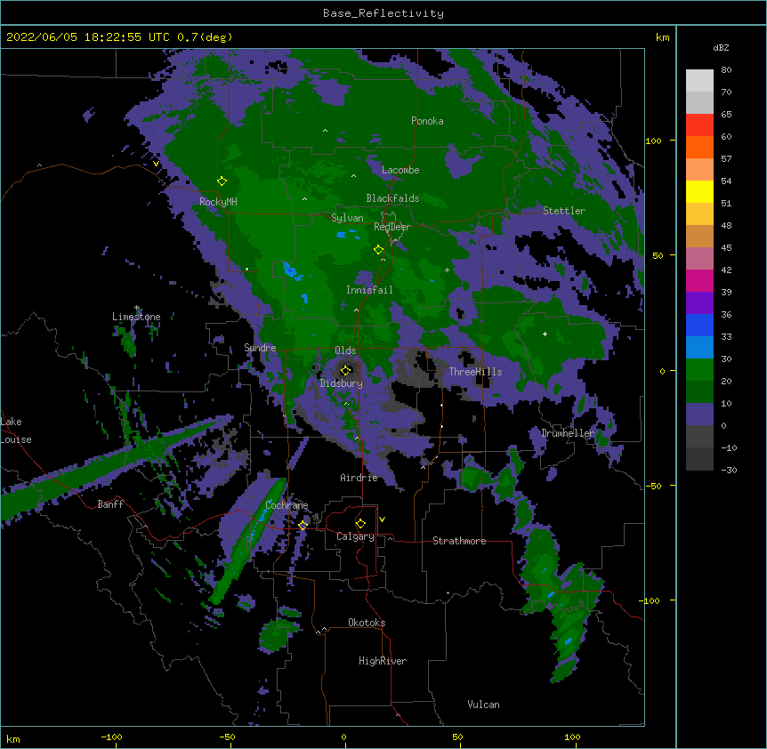Click the Base_Reflectivity title text
The height and width of the screenshot is (749, 767).
coord(383,13)
